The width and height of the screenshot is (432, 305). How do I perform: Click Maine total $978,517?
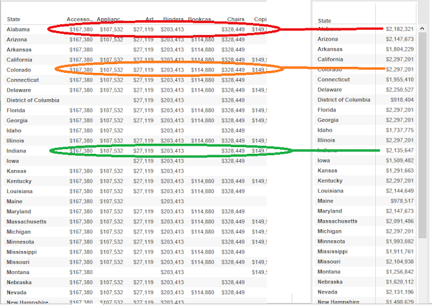(x=402, y=201)
